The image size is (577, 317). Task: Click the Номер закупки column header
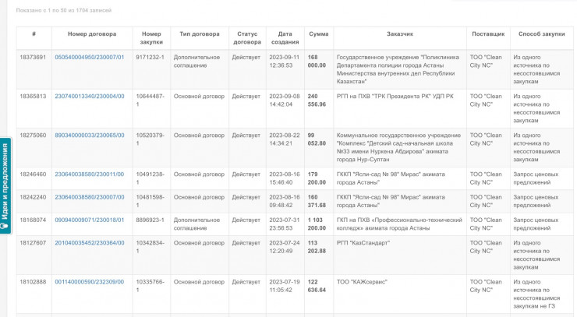coord(151,38)
